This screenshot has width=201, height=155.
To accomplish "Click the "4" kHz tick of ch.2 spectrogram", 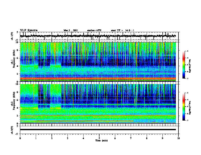I will [x=18, y=108].
